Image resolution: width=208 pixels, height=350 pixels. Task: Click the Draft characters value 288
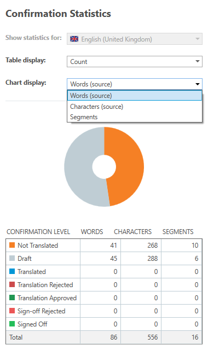[153, 259]
